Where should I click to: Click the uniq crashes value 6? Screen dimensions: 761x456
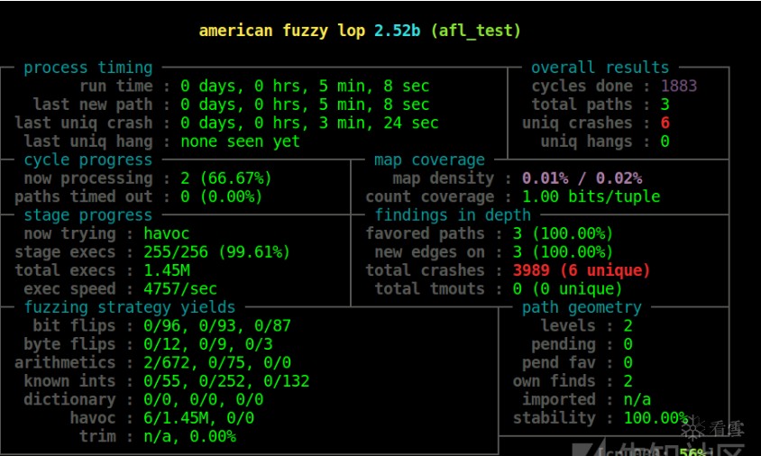pos(665,123)
